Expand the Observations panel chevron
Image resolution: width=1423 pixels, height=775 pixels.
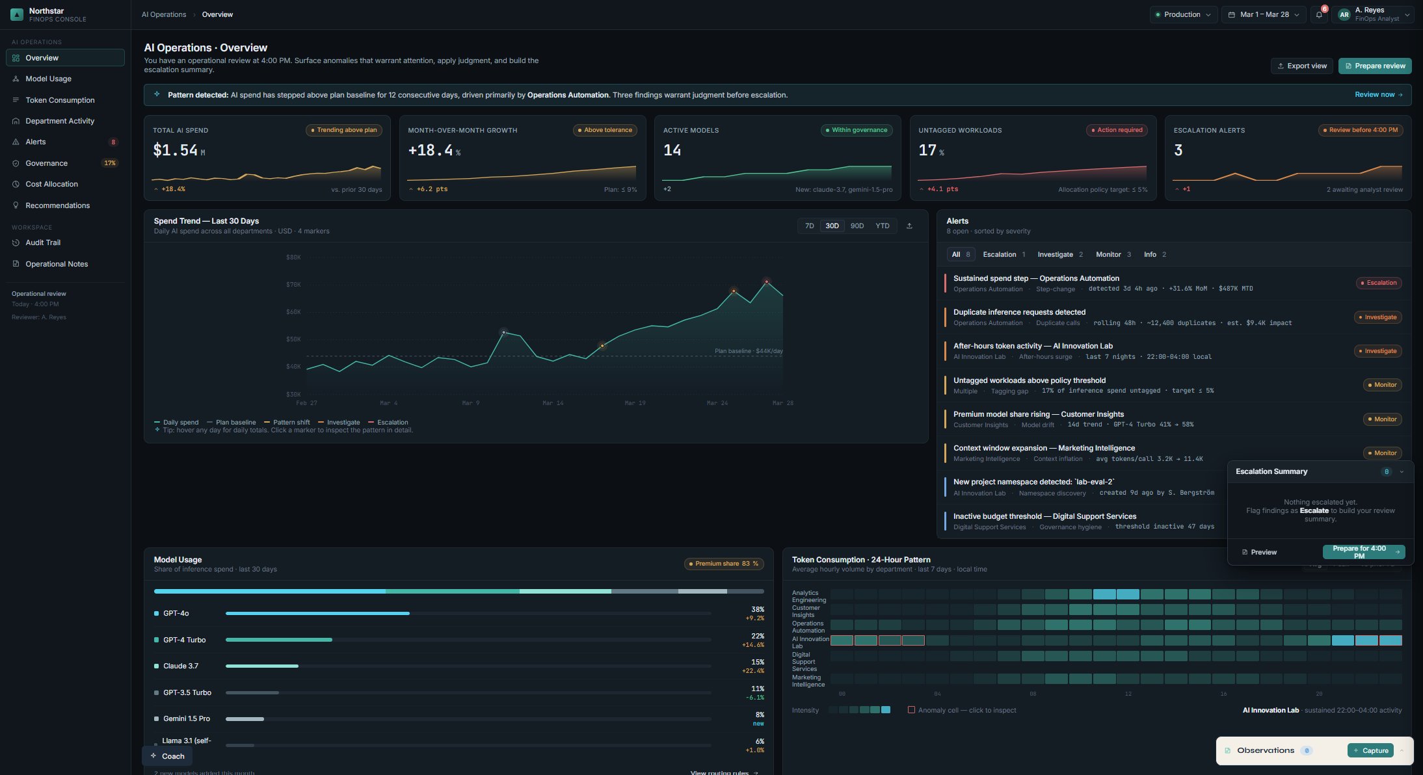click(1402, 750)
